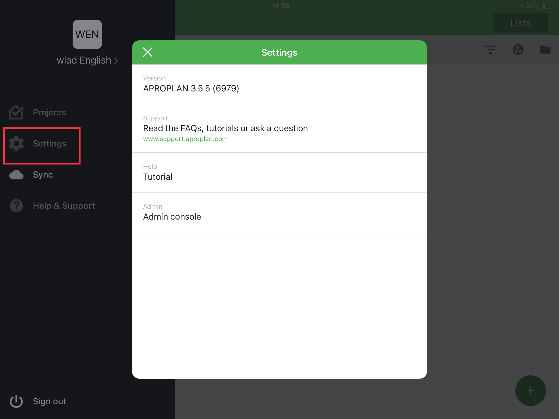The image size is (559, 419).
Task: Click the Bluetooth status icon
Action: coord(521,5)
